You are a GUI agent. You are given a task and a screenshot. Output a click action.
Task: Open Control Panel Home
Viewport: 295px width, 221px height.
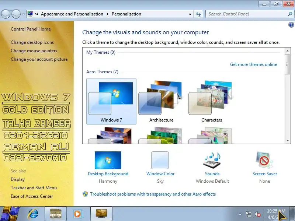[x=31, y=29]
